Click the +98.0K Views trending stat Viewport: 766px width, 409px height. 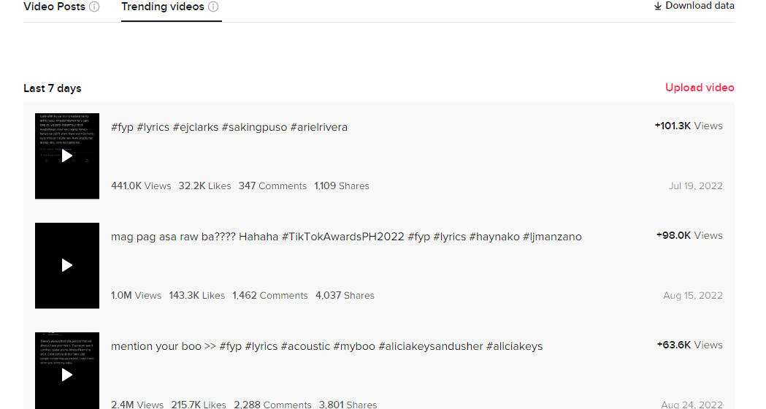click(689, 235)
